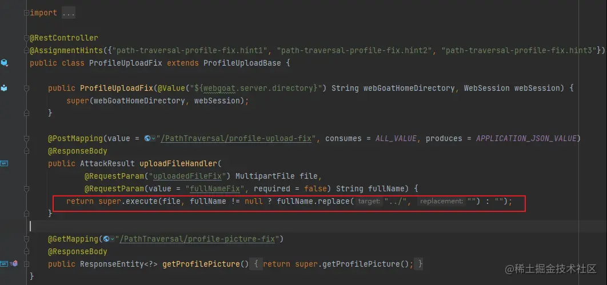
Task: Collapse the fold marker at @GetMapping line
Action: pos(26,239)
